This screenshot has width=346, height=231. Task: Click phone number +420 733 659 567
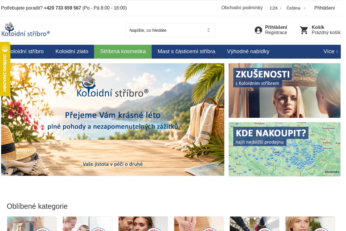click(62, 8)
